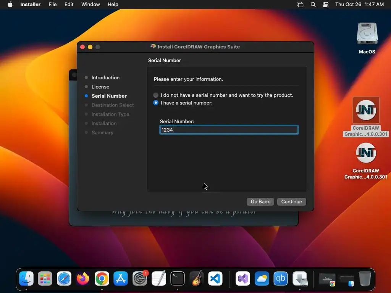The image size is (391, 293).
Task: Click the Introduction step in sidebar
Action: click(105, 77)
